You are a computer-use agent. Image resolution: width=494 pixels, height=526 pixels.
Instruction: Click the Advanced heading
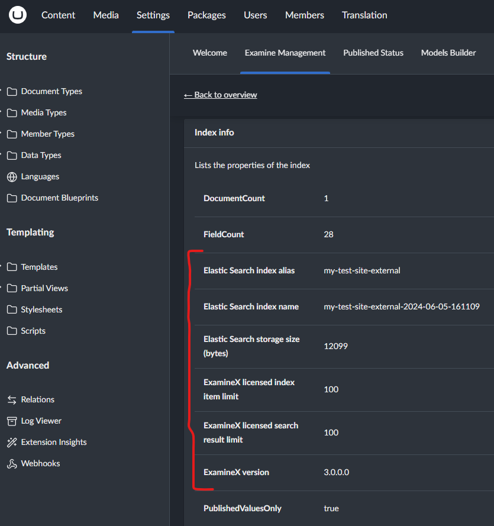[28, 365]
